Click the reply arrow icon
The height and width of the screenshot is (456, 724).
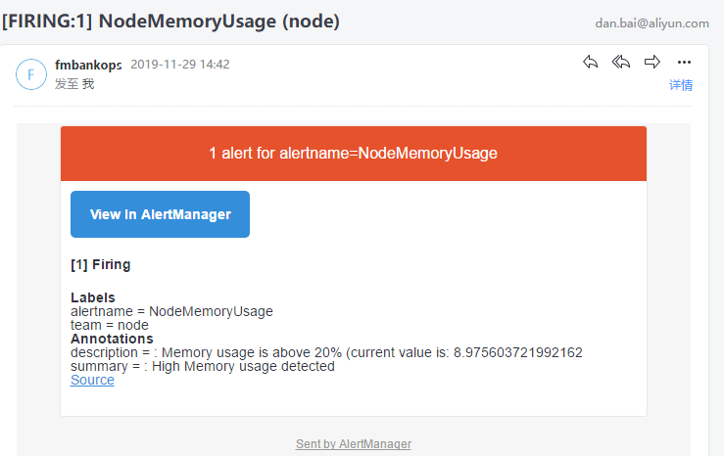coord(590,62)
